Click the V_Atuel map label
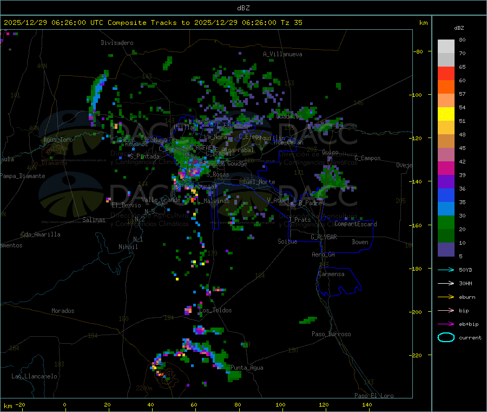 coord(278,200)
